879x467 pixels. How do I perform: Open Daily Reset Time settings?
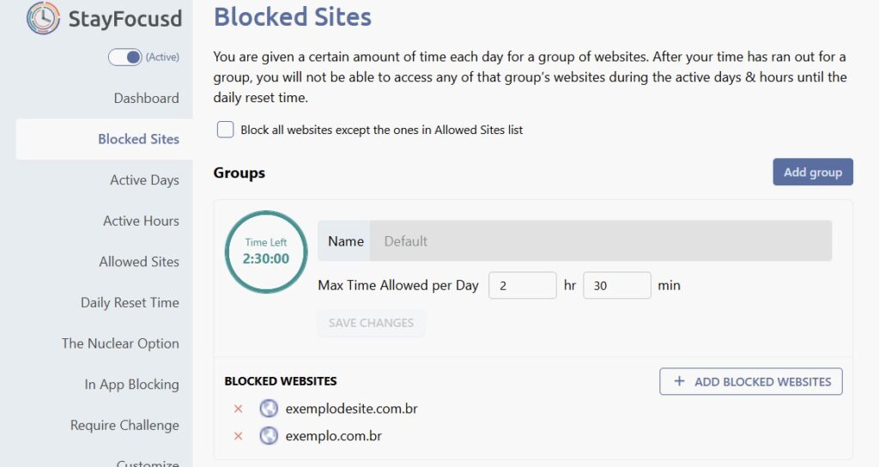coord(130,303)
